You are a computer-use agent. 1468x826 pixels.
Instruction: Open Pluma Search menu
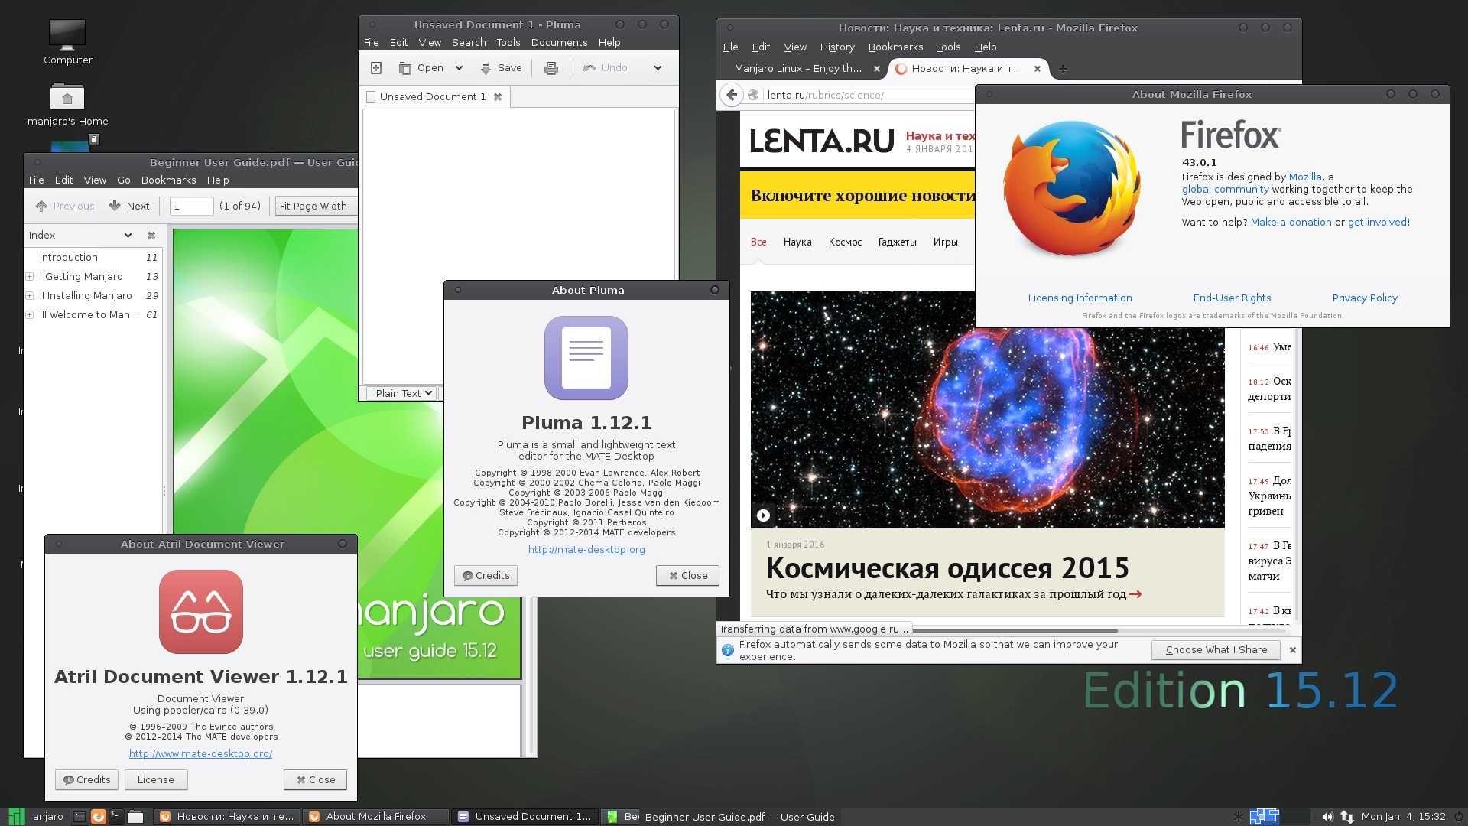pos(469,43)
